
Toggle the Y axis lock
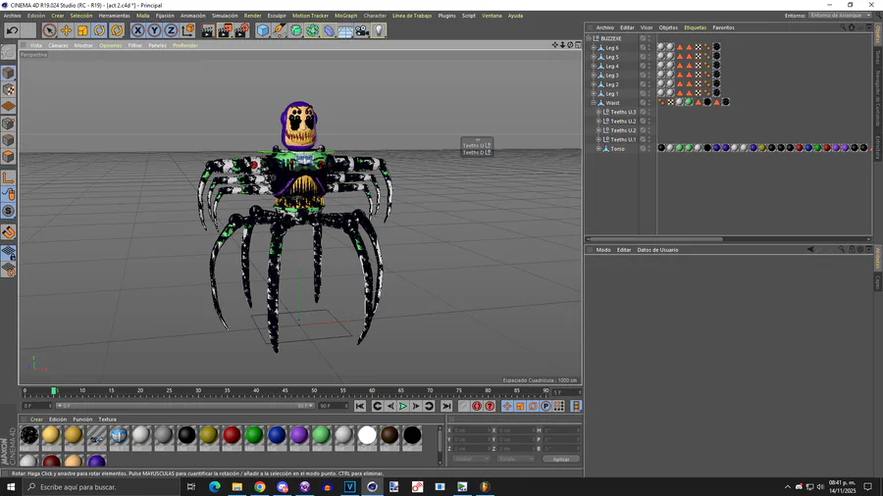pyautogui.click(x=154, y=30)
